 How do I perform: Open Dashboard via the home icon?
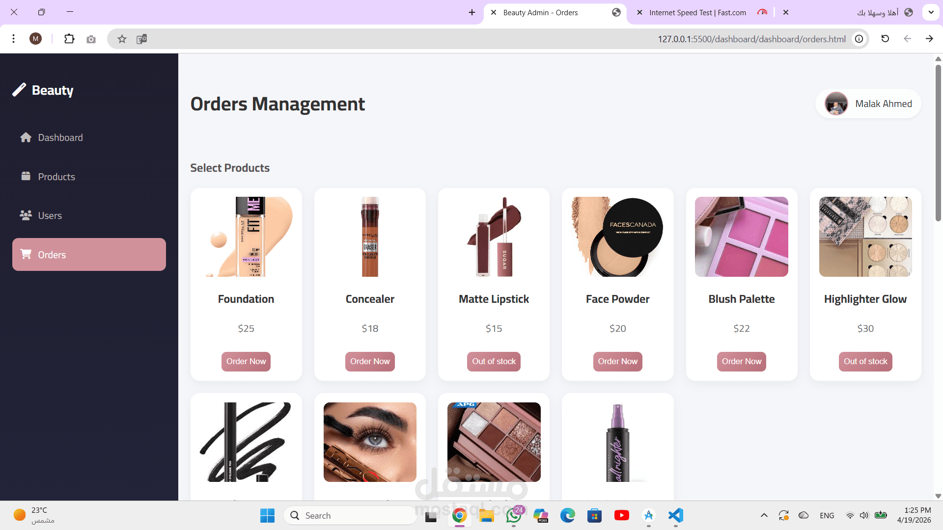pos(26,137)
